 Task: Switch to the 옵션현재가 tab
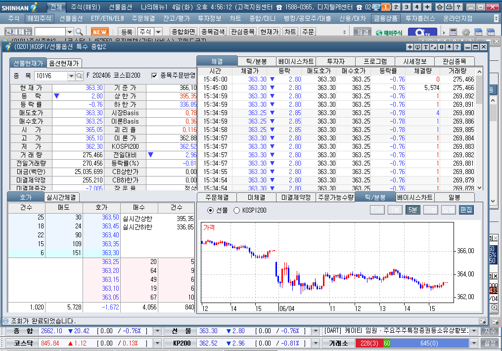[x=64, y=63]
